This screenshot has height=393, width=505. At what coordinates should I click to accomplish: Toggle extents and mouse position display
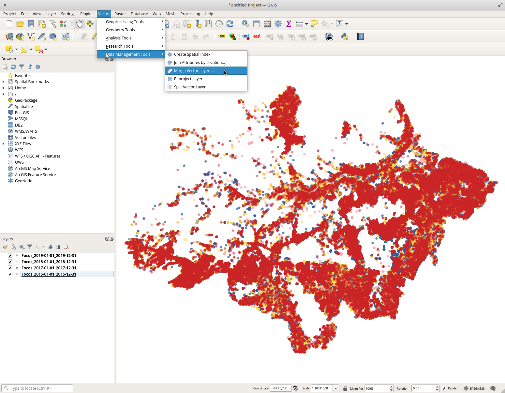pos(296,388)
